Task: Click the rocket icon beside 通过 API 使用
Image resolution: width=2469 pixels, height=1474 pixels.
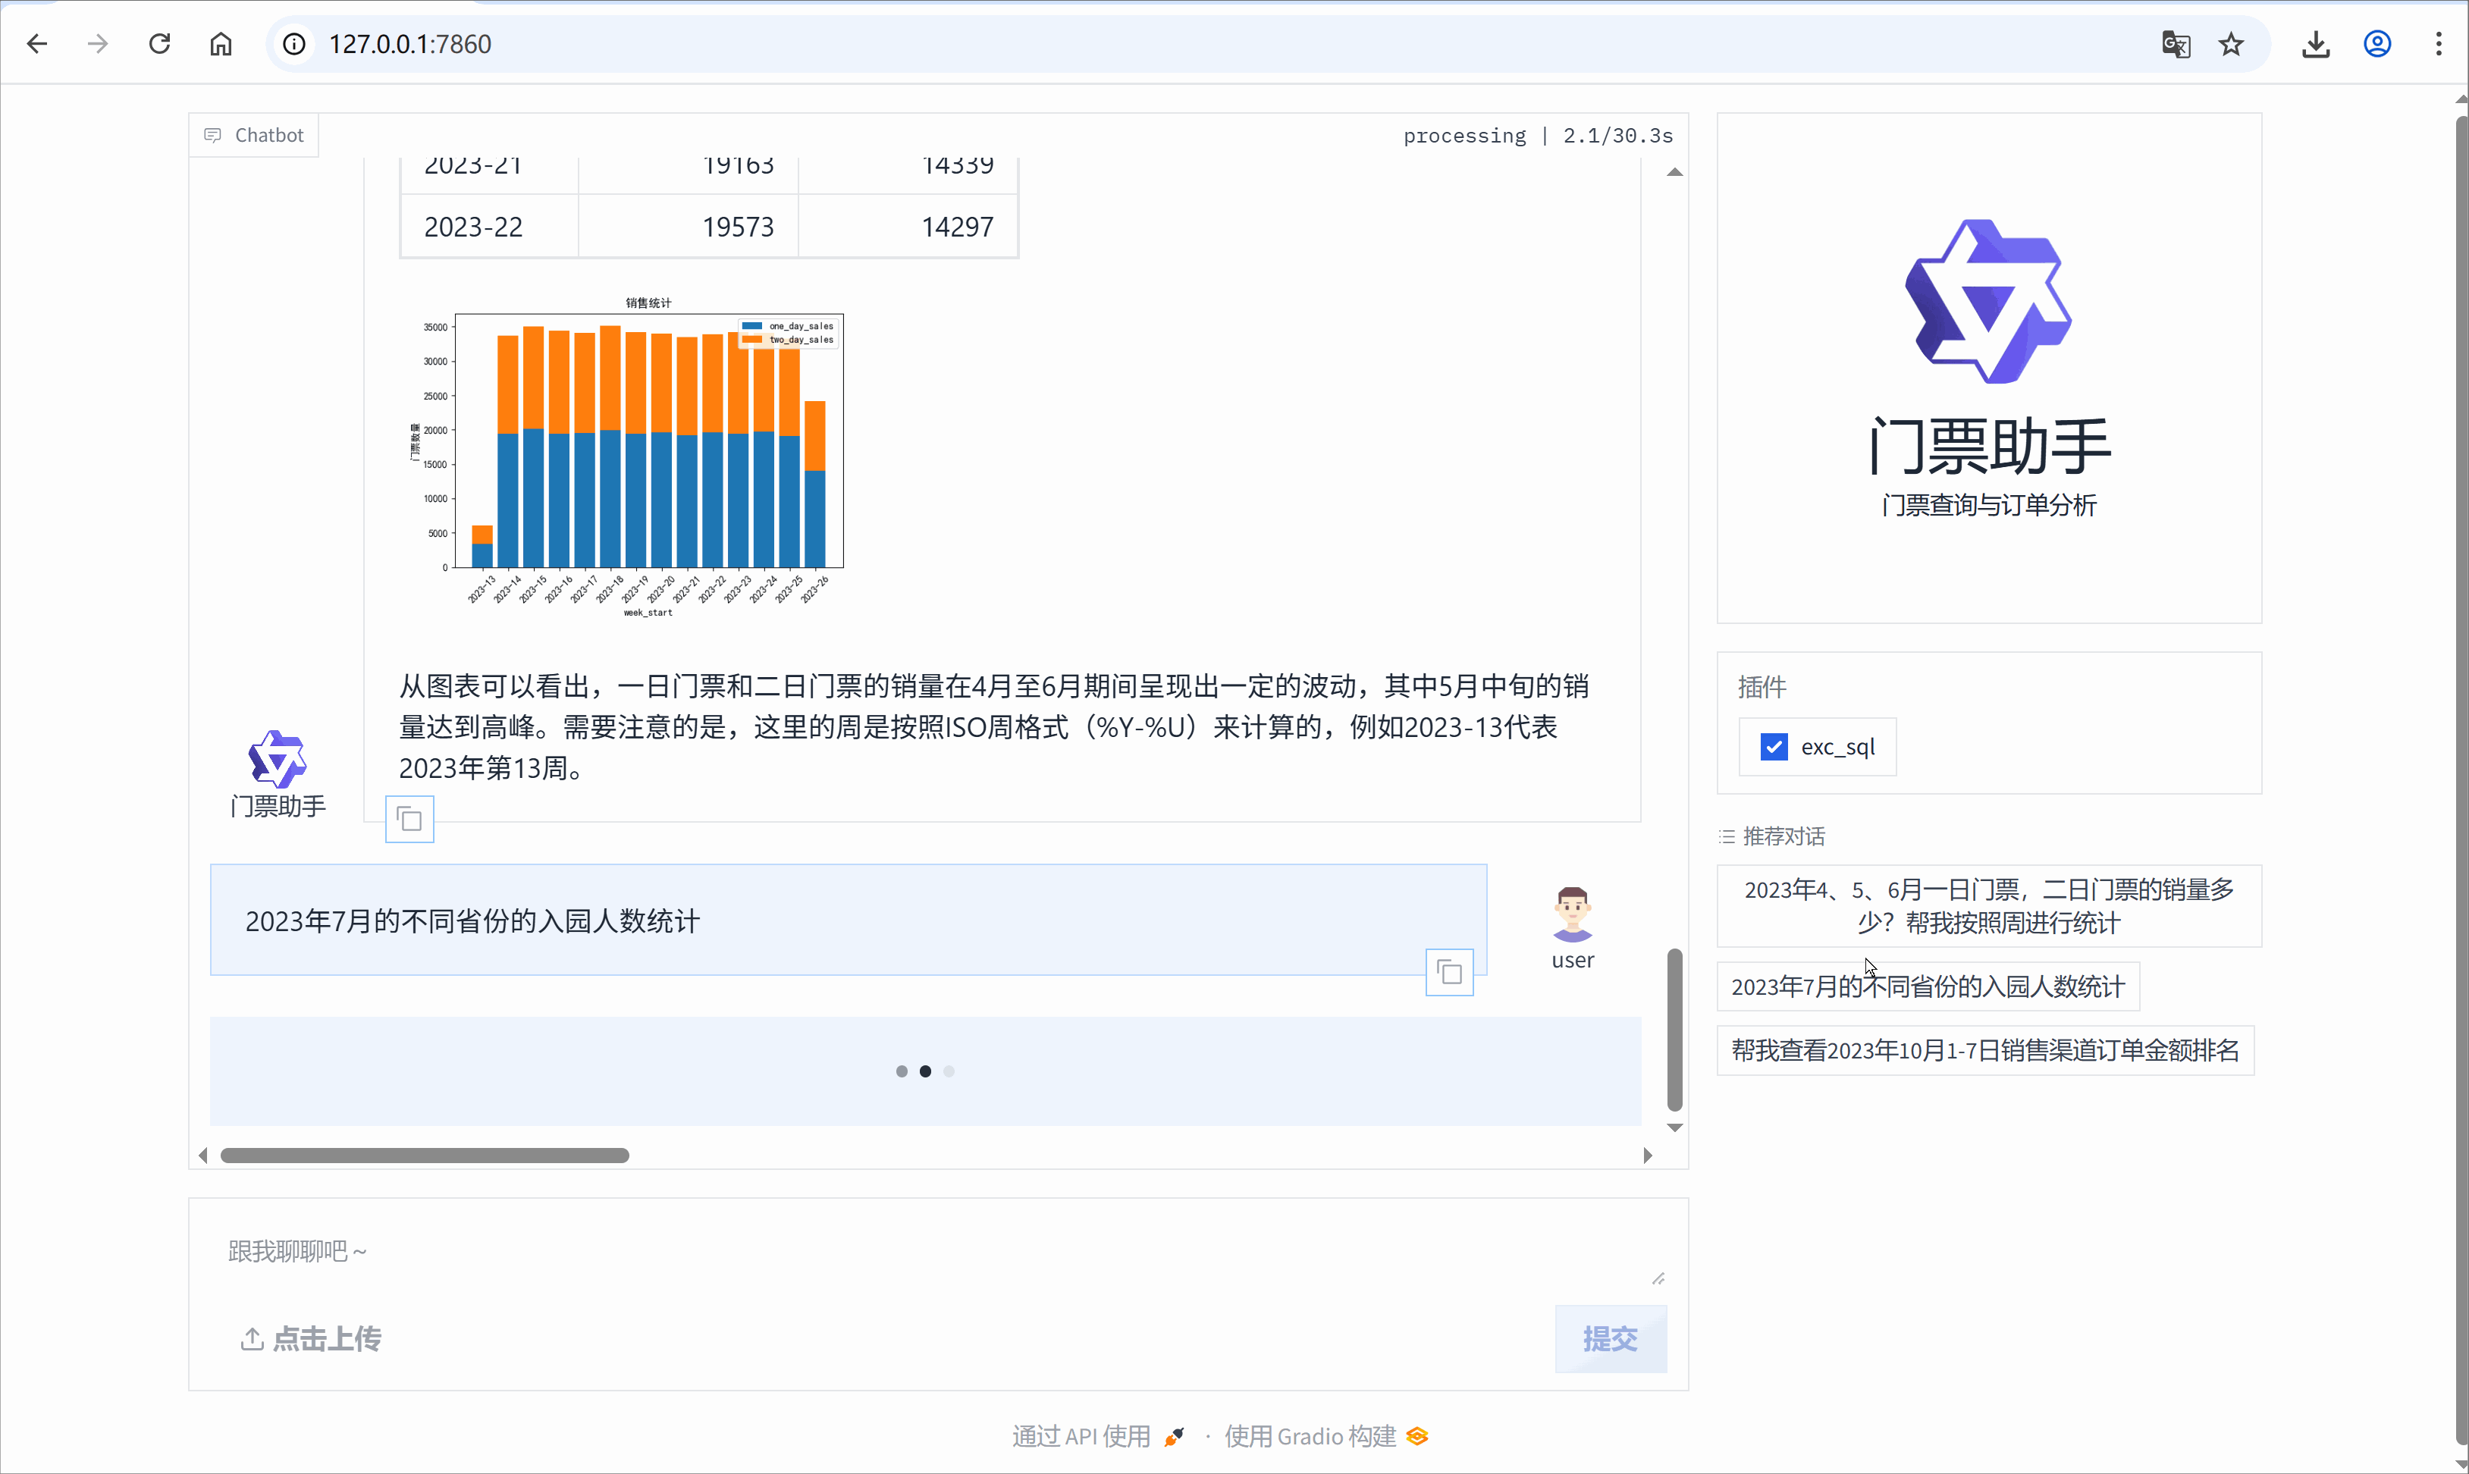Action: tap(1173, 1436)
